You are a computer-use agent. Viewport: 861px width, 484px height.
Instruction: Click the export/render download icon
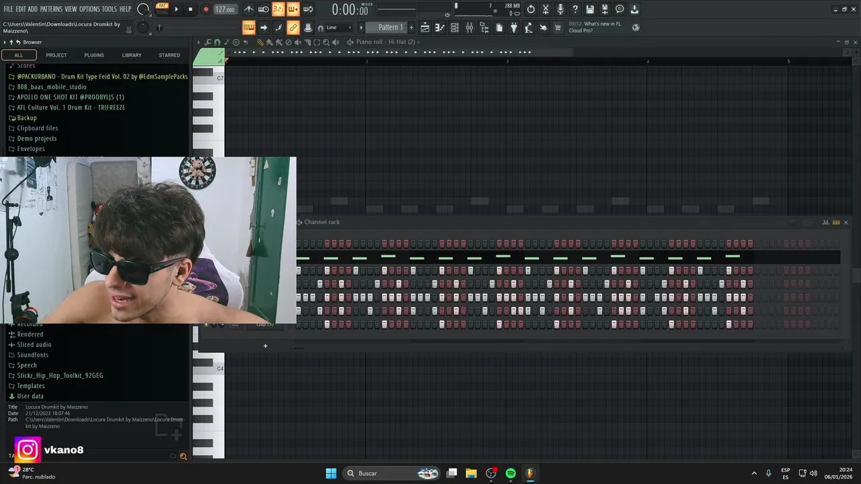(x=634, y=9)
